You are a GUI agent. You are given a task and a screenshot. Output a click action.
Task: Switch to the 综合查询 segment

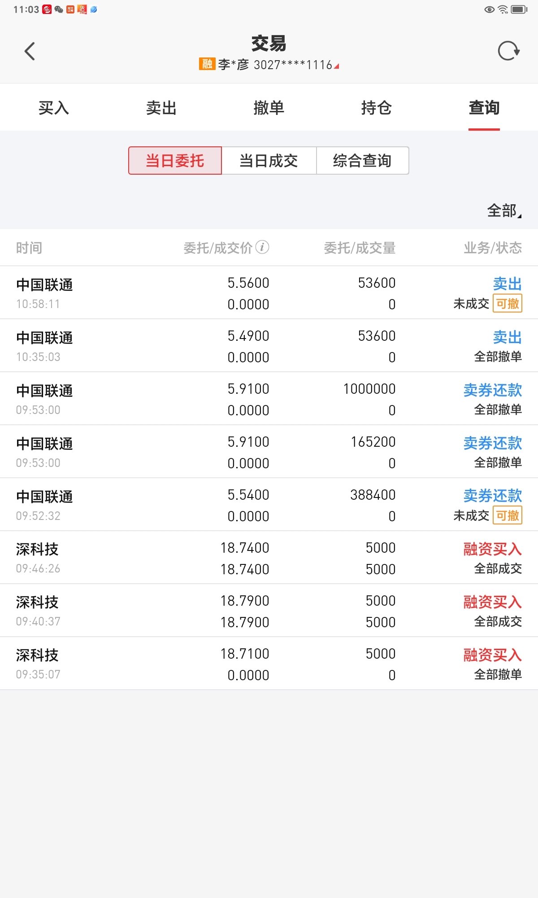[362, 160]
